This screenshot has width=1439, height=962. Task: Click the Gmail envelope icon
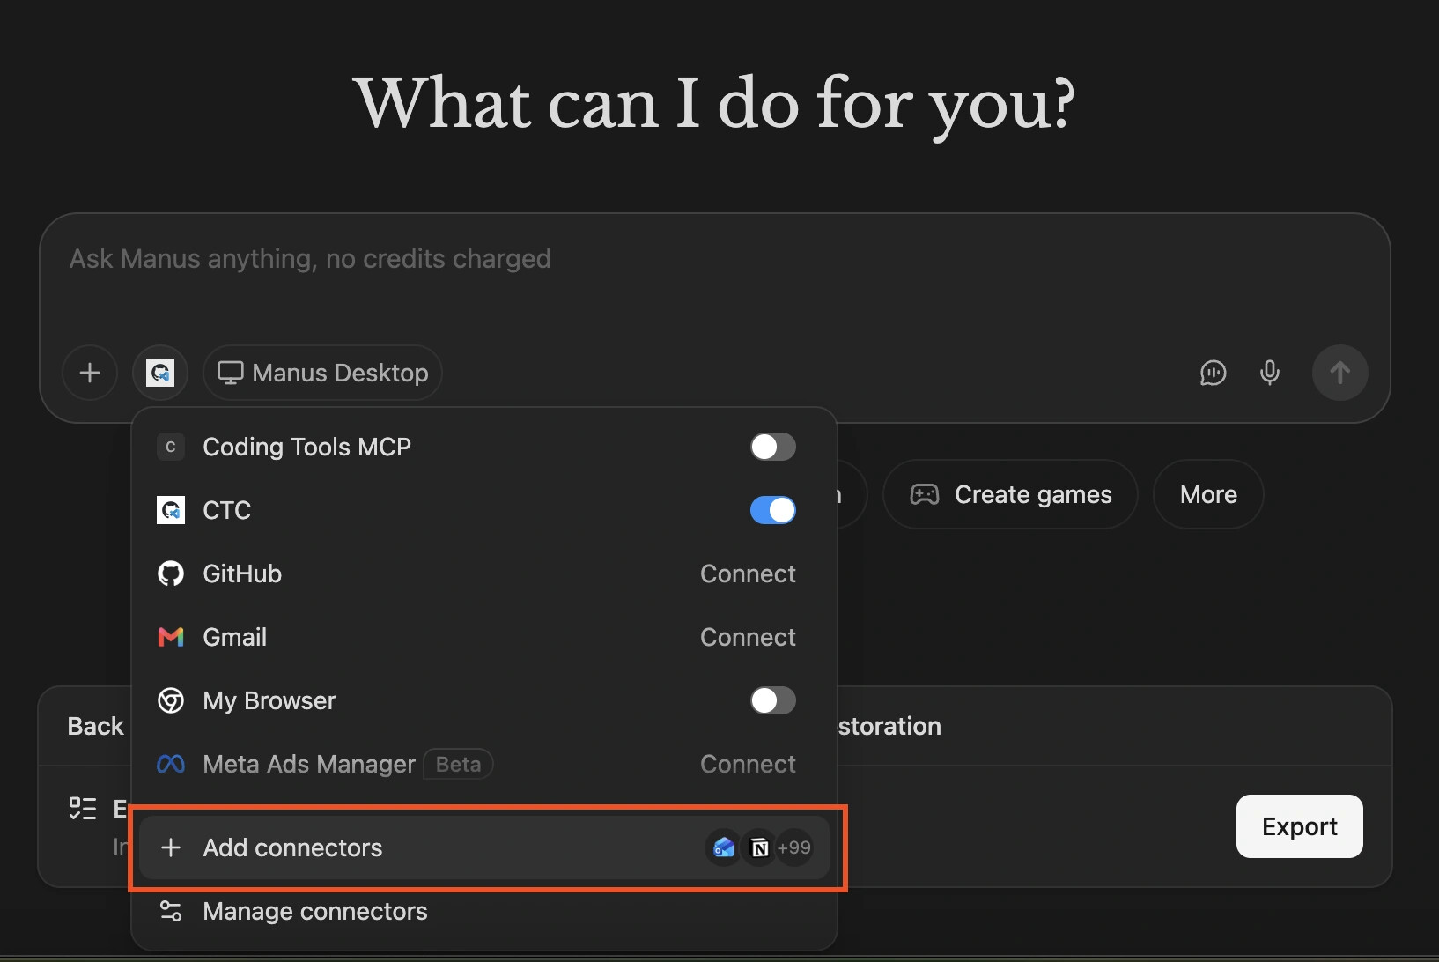point(171,637)
